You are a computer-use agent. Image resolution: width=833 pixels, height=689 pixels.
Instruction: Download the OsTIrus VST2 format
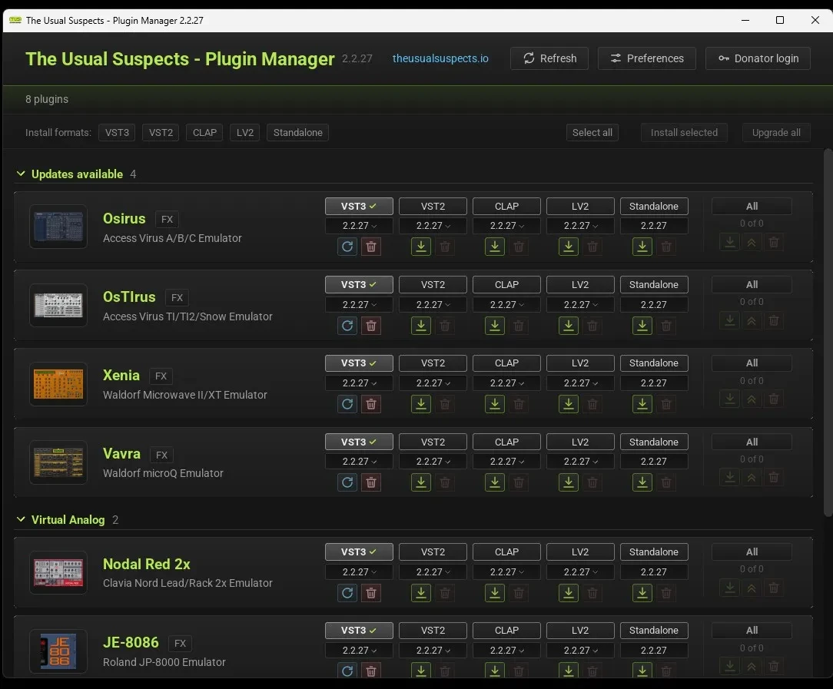pyautogui.click(x=421, y=326)
